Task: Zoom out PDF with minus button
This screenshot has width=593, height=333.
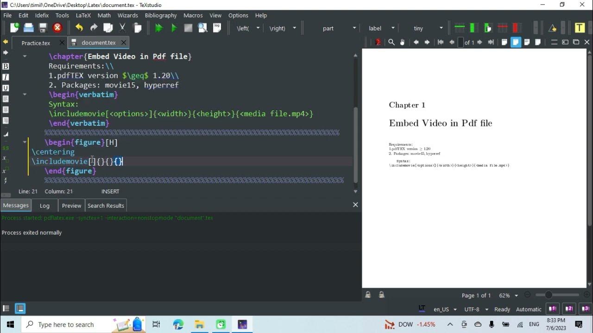Action: [x=527, y=295]
